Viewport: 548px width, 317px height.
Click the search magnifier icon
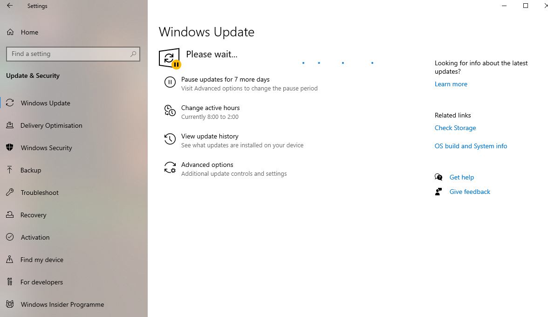(133, 54)
